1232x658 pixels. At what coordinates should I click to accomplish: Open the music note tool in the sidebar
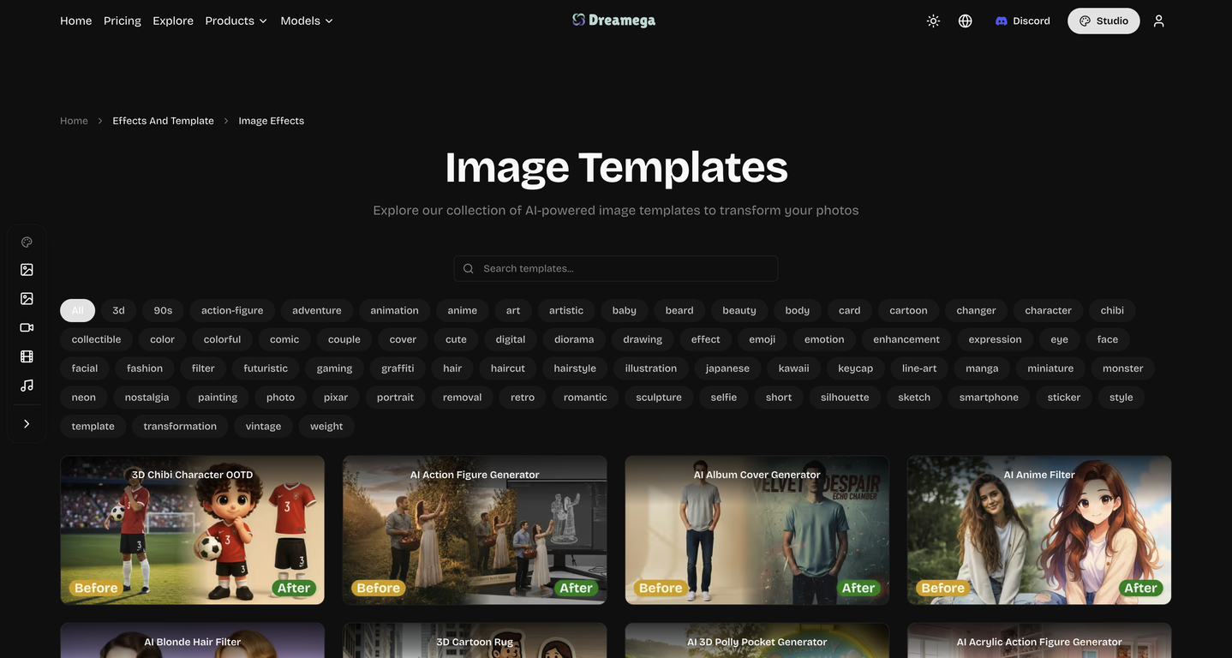[x=27, y=386]
